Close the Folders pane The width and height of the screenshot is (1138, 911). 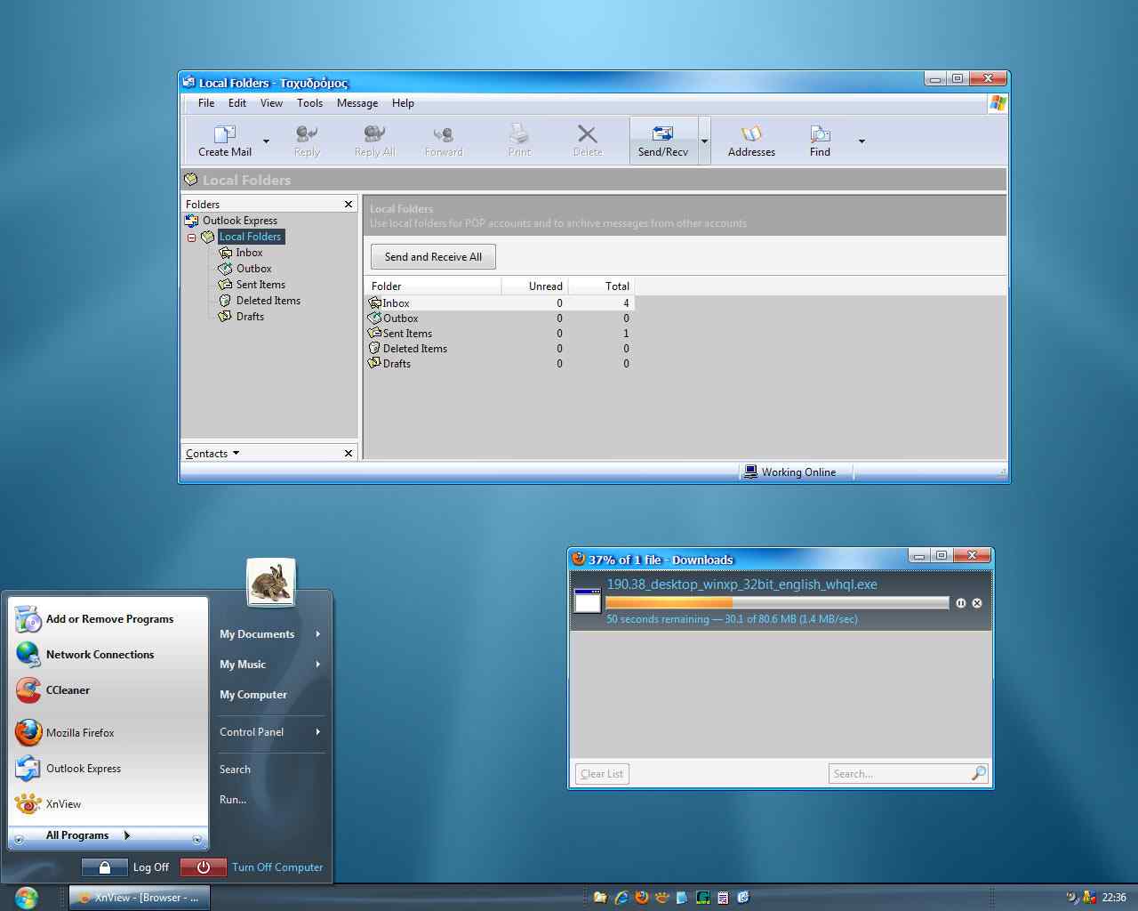pos(349,205)
